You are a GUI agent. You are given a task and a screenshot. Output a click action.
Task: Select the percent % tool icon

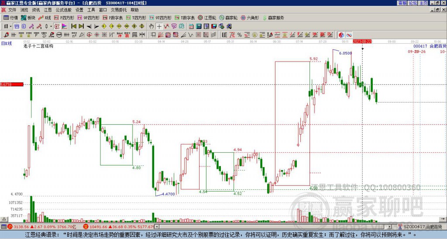[240, 35]
